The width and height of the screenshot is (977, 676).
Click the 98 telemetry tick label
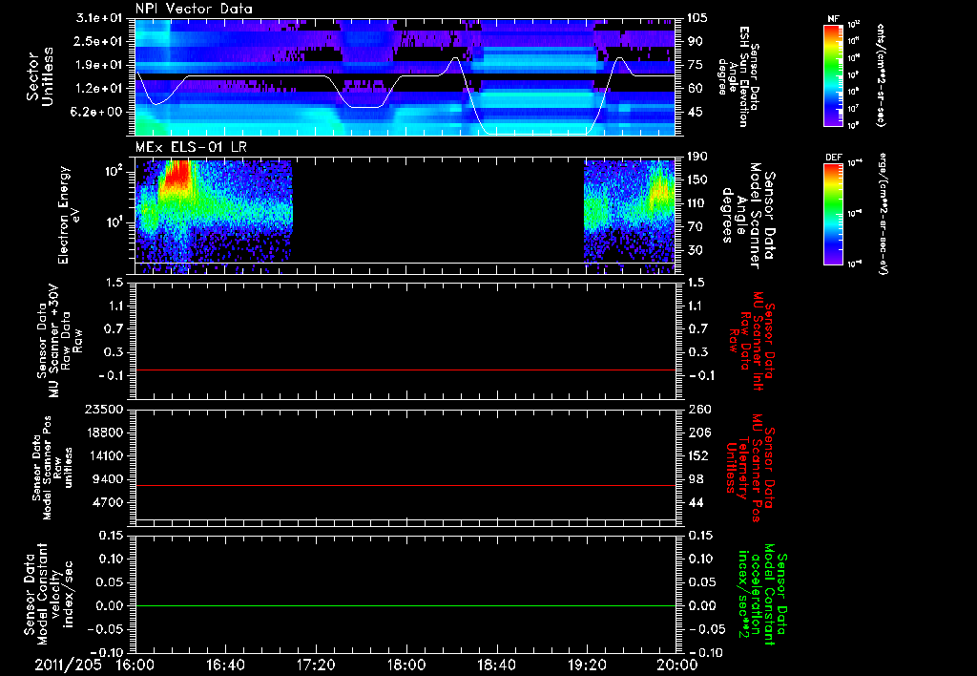[695, 479]
